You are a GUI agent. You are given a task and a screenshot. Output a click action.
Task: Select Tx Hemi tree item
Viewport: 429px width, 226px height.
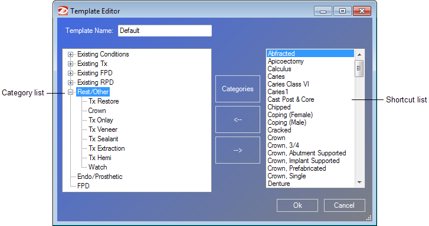[x=100, y=158]
